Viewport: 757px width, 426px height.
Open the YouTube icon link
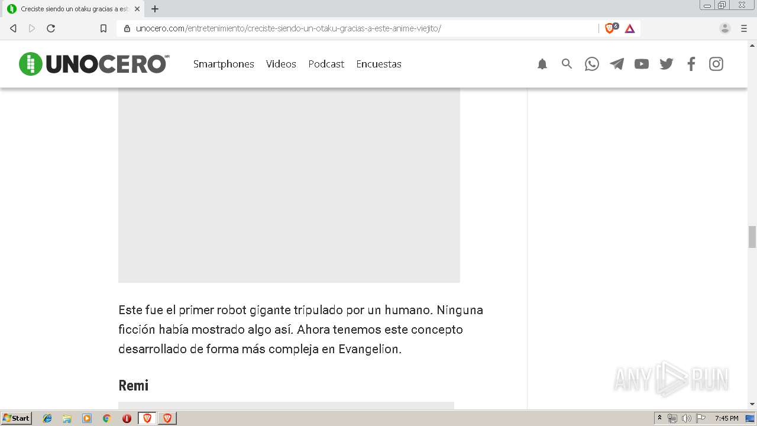pos(642,64)
